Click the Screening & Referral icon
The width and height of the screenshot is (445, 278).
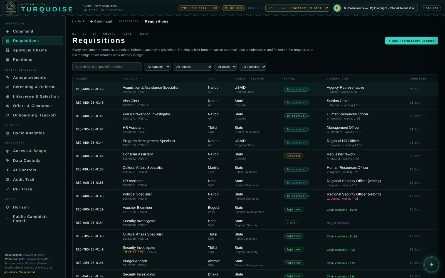[x=8, y=87]
